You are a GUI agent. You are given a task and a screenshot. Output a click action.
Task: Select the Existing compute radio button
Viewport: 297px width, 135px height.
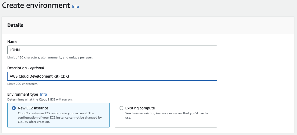[x=121, y=108]
